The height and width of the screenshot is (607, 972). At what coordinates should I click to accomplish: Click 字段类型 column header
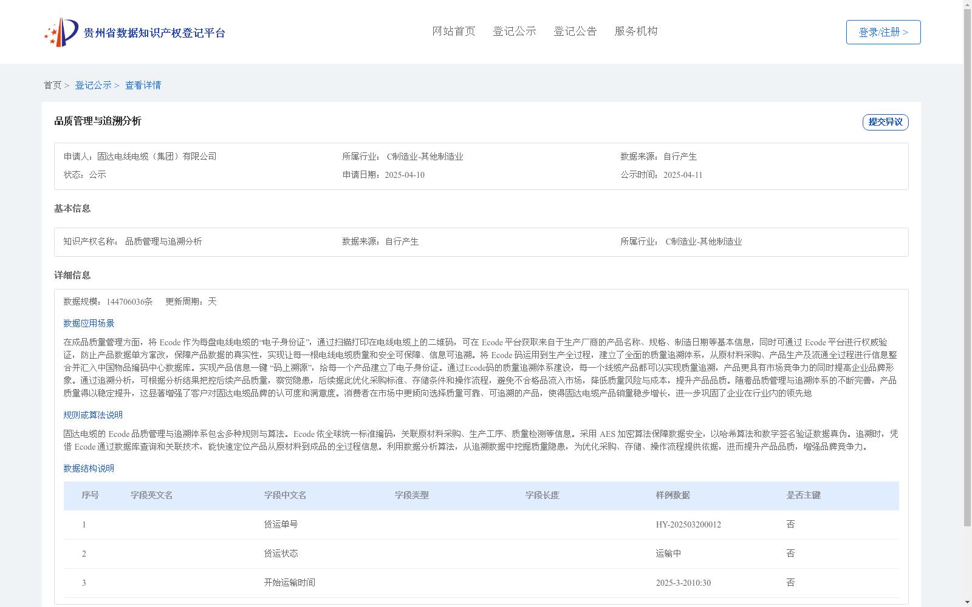(412, 495)
